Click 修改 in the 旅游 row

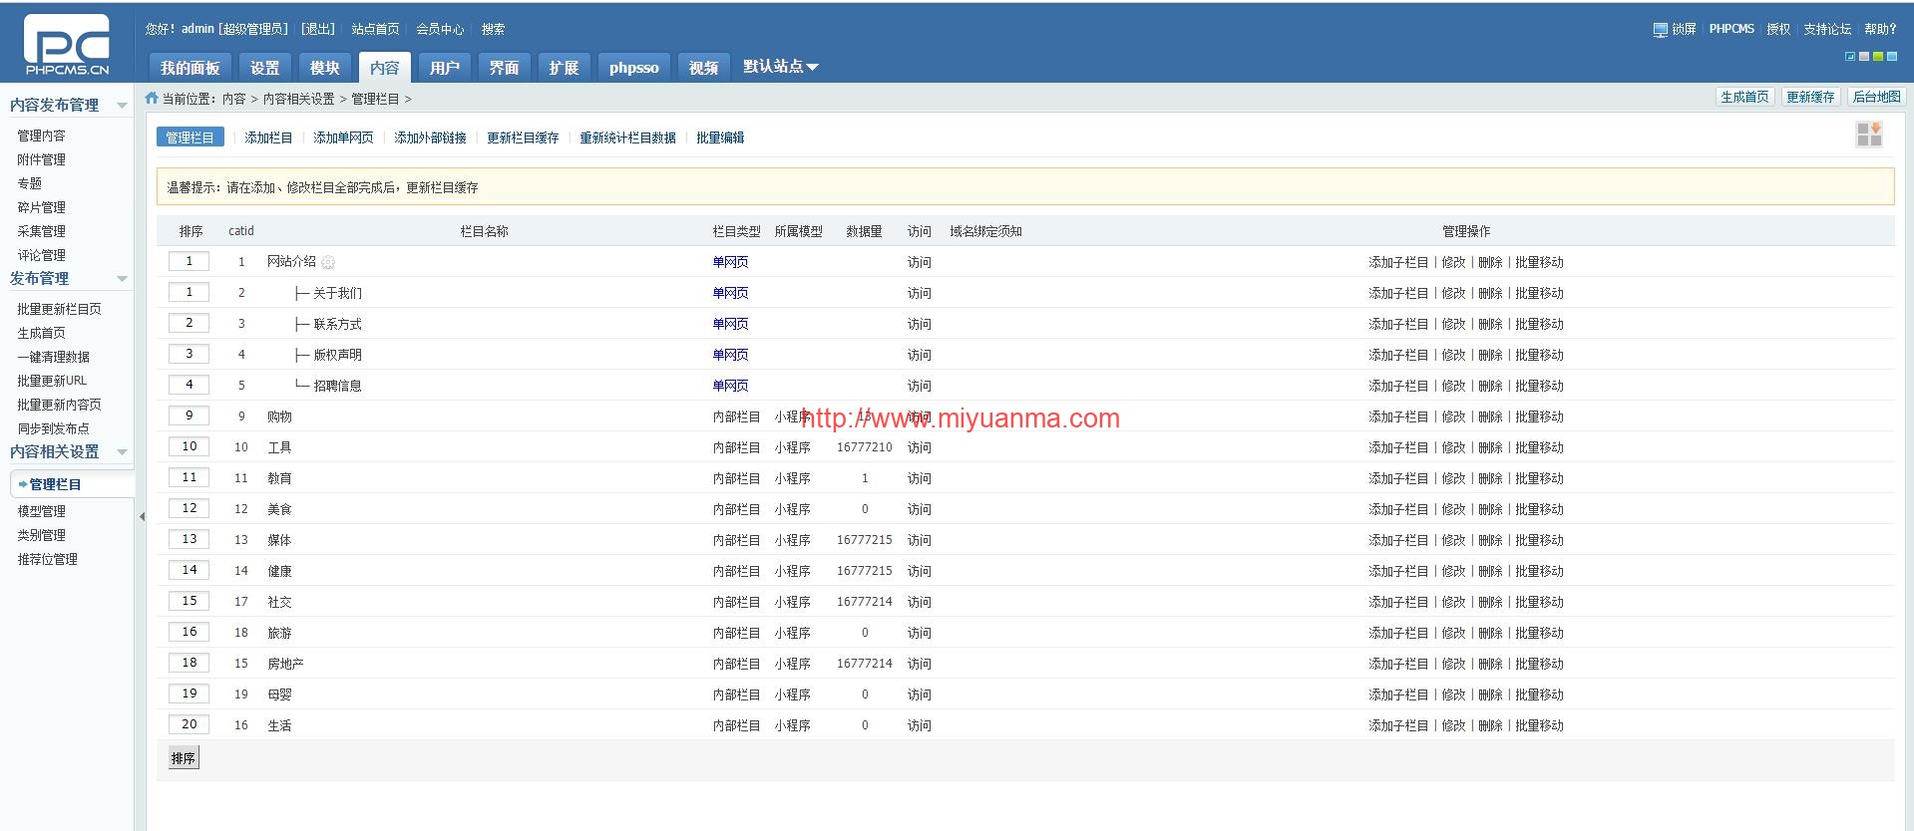1453,633
